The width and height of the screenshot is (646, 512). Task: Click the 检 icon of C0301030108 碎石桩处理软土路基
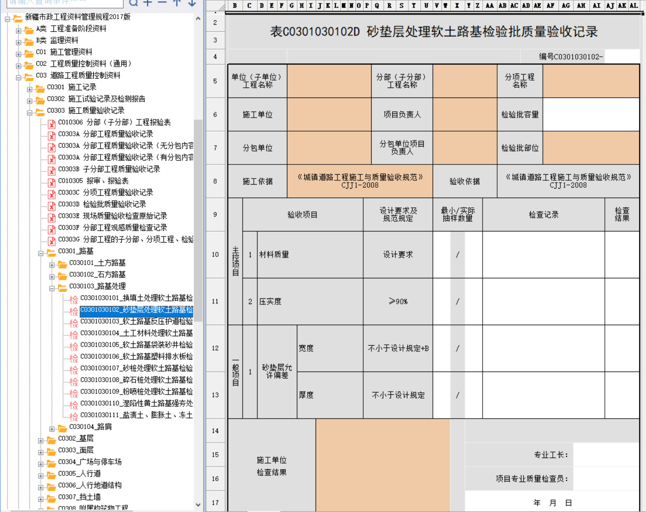pos(74,381)
